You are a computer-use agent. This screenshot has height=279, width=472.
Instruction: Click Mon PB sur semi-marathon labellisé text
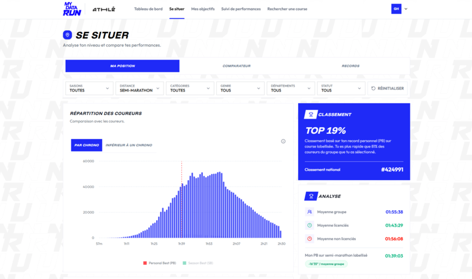[x=336, y=255]
